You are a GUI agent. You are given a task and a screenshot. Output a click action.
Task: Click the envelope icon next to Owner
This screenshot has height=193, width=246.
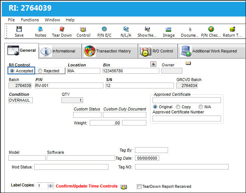tap(188, 63)
